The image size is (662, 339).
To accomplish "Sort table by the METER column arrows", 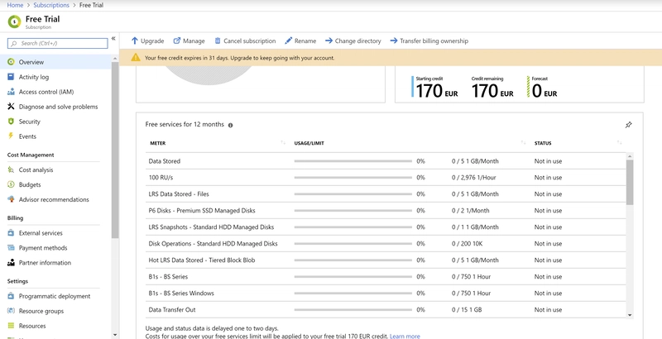I will tap(283, 143).
